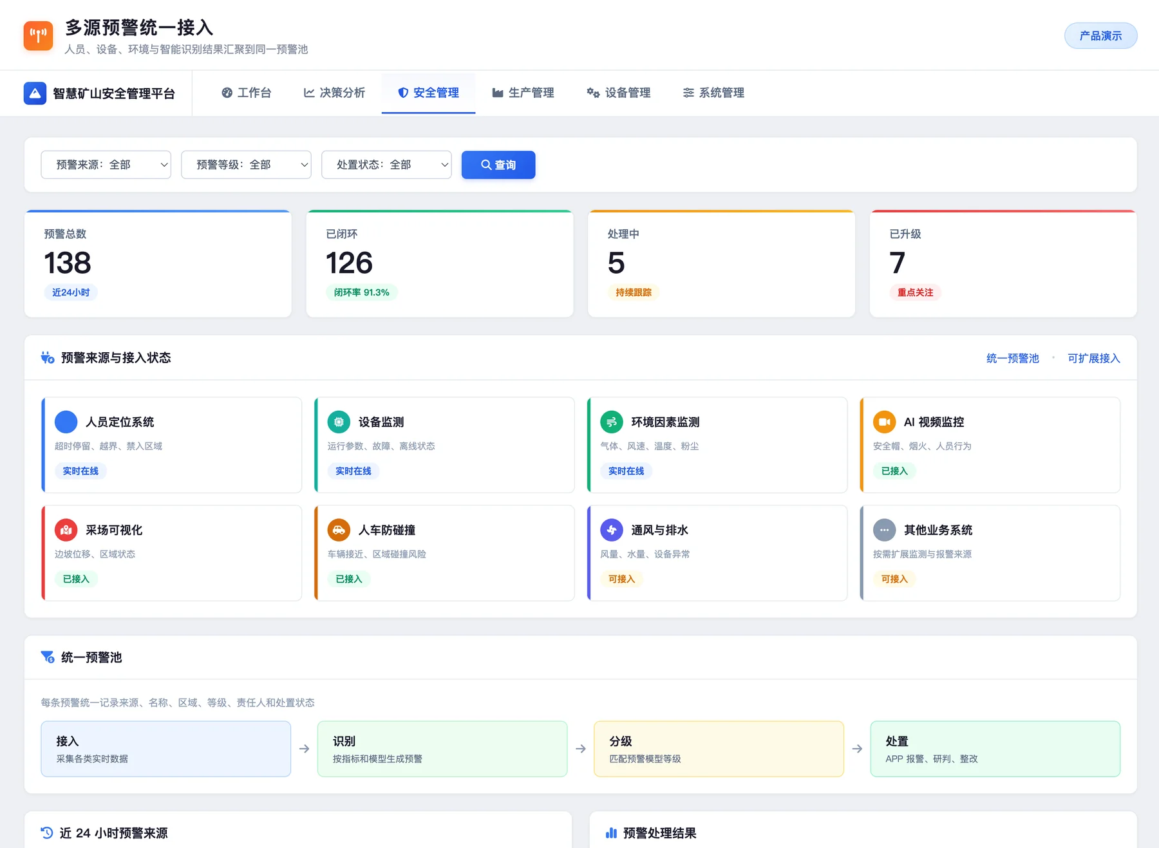Click the 处置 step box
This screenshot has width=1159, height=848.
[995, 749]
